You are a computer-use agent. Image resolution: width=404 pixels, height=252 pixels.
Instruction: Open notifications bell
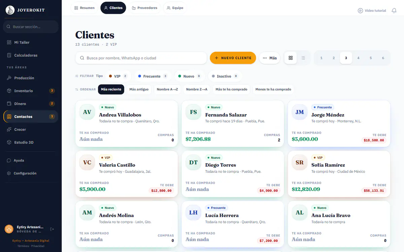coord(394,11)
